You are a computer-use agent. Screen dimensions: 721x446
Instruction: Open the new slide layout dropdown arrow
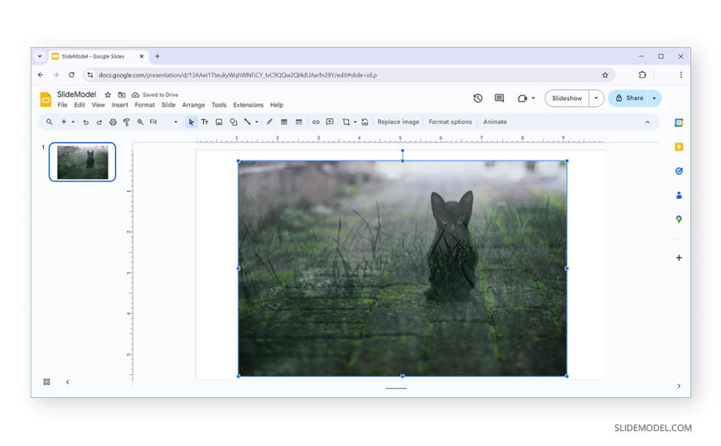tap(73, 122)
